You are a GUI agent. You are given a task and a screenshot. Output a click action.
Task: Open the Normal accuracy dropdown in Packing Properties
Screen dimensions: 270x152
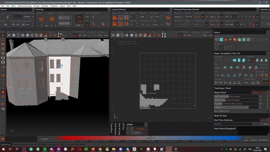click(x=178, y=17)
